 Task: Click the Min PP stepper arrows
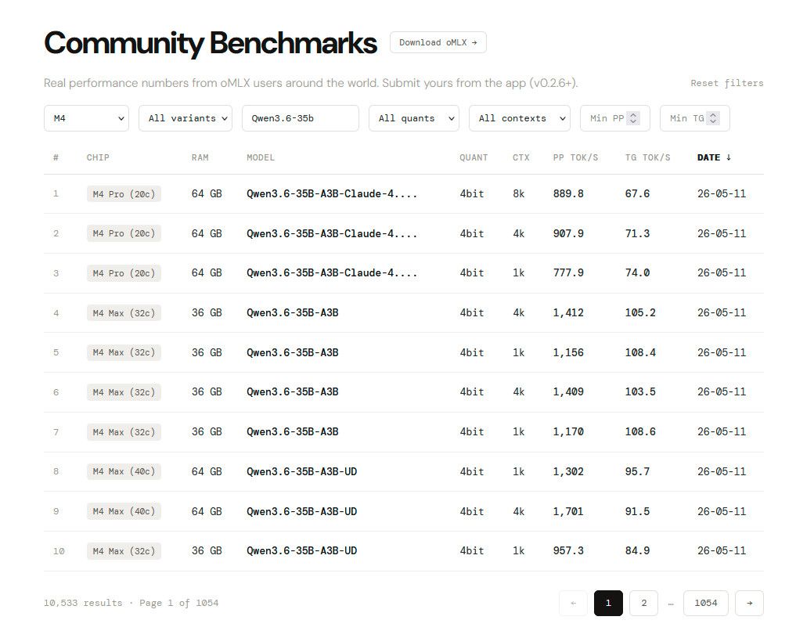(x=633, y=118)
